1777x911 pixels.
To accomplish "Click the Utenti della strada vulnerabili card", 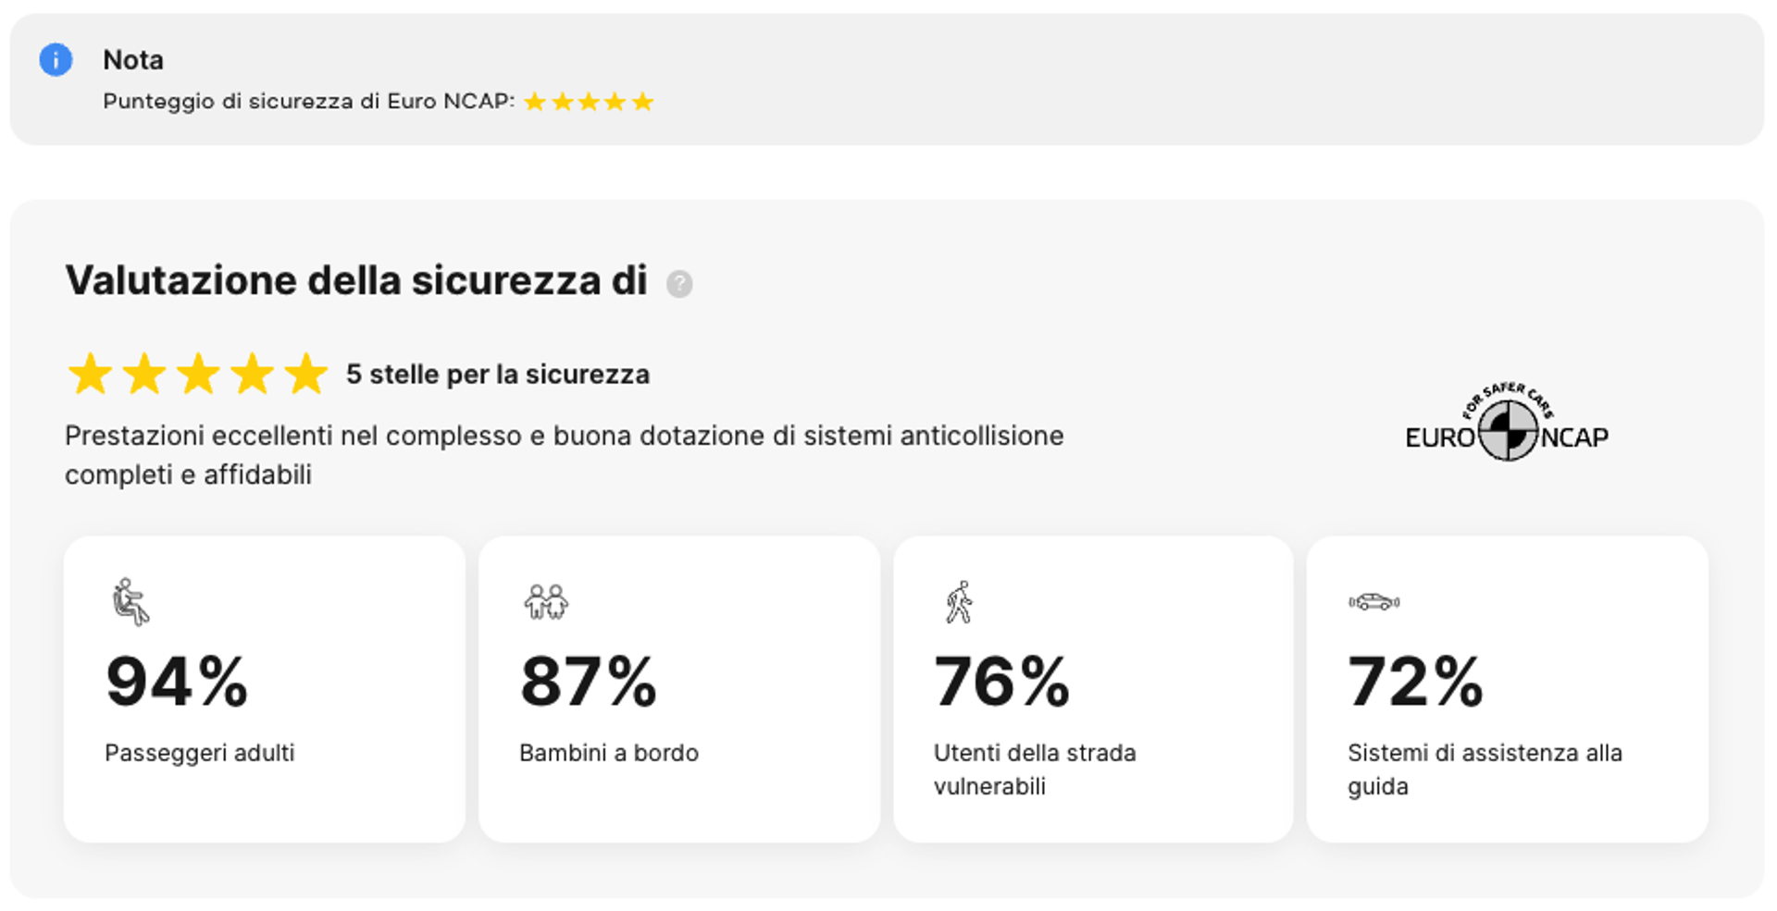I will point(1094,689).
